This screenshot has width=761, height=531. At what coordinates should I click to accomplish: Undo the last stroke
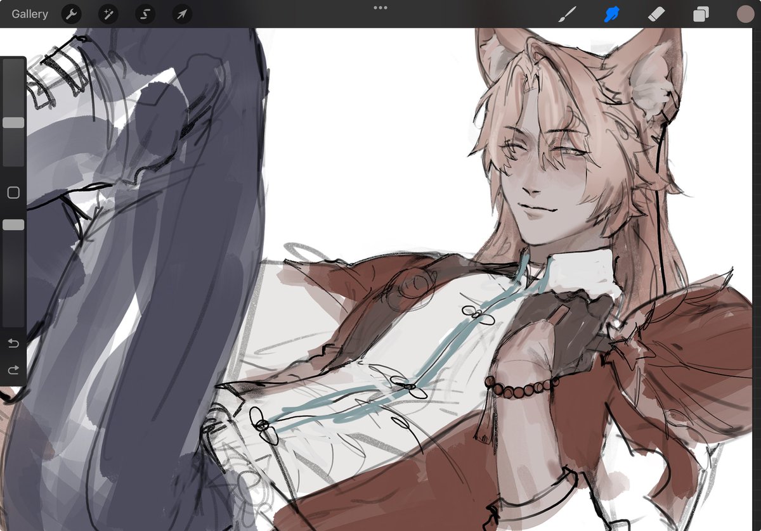coord(13,343)
